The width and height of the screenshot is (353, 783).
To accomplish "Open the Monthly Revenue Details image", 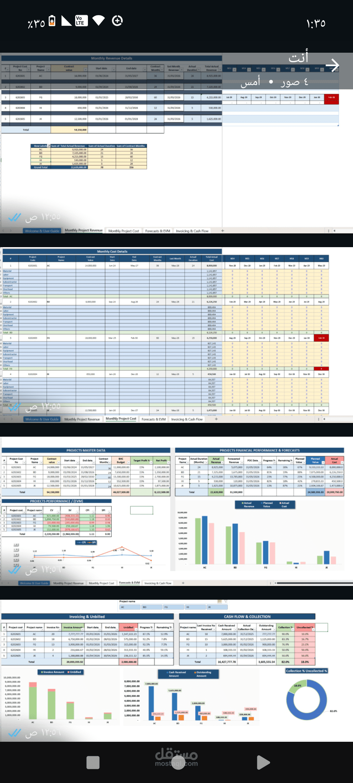I will [x=176, y=143].
